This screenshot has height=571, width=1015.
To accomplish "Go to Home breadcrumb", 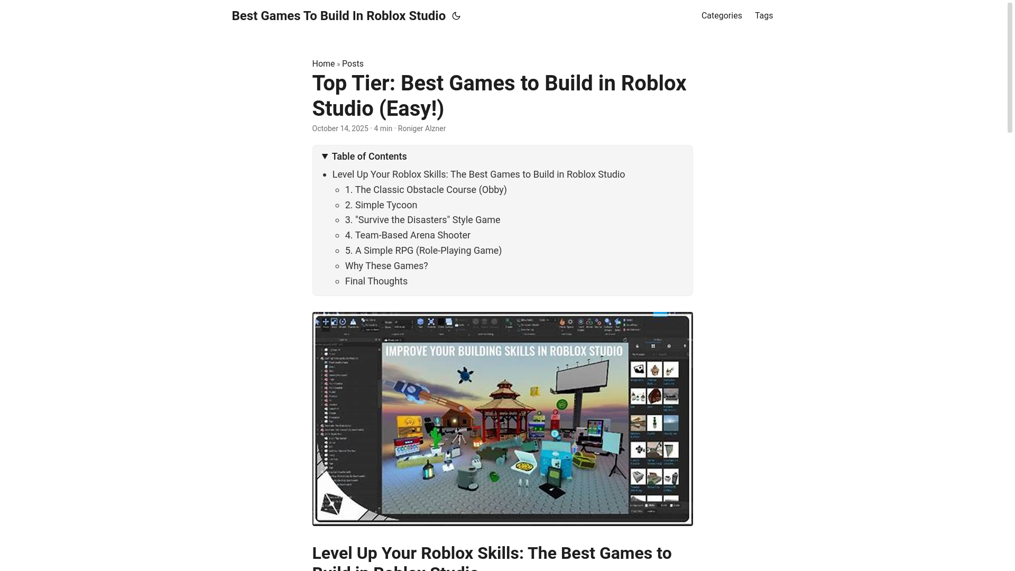I will point(323,64).
